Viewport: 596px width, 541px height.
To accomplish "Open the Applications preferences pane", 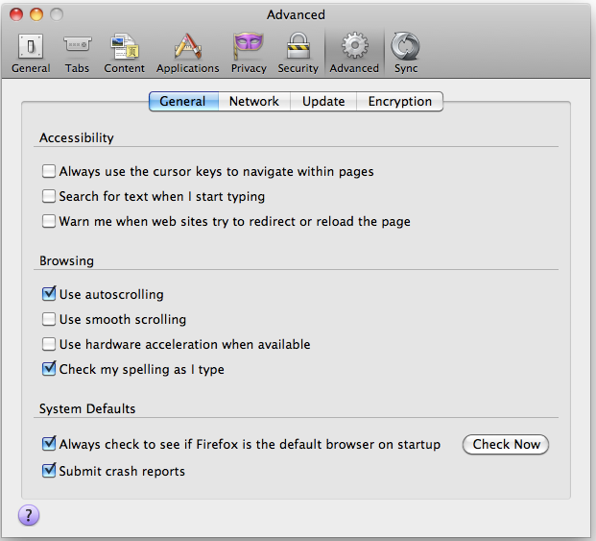I will click(x=188, y=53).
